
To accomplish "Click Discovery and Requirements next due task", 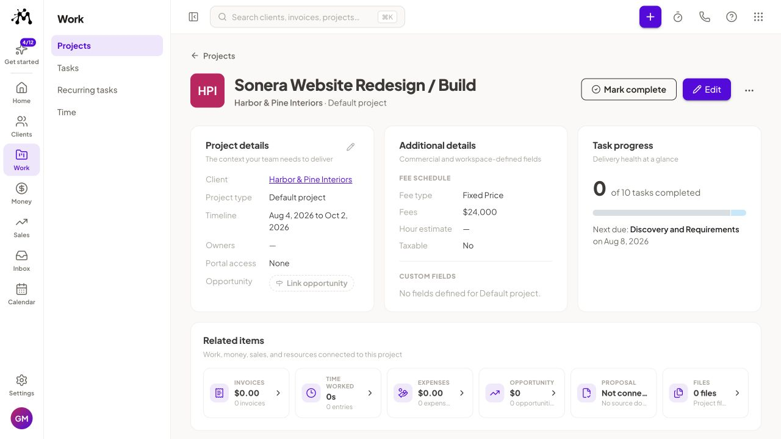I will coord(685,229).
